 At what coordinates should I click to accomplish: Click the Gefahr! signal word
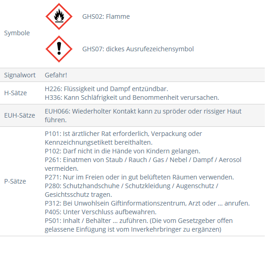pos(56,75)
